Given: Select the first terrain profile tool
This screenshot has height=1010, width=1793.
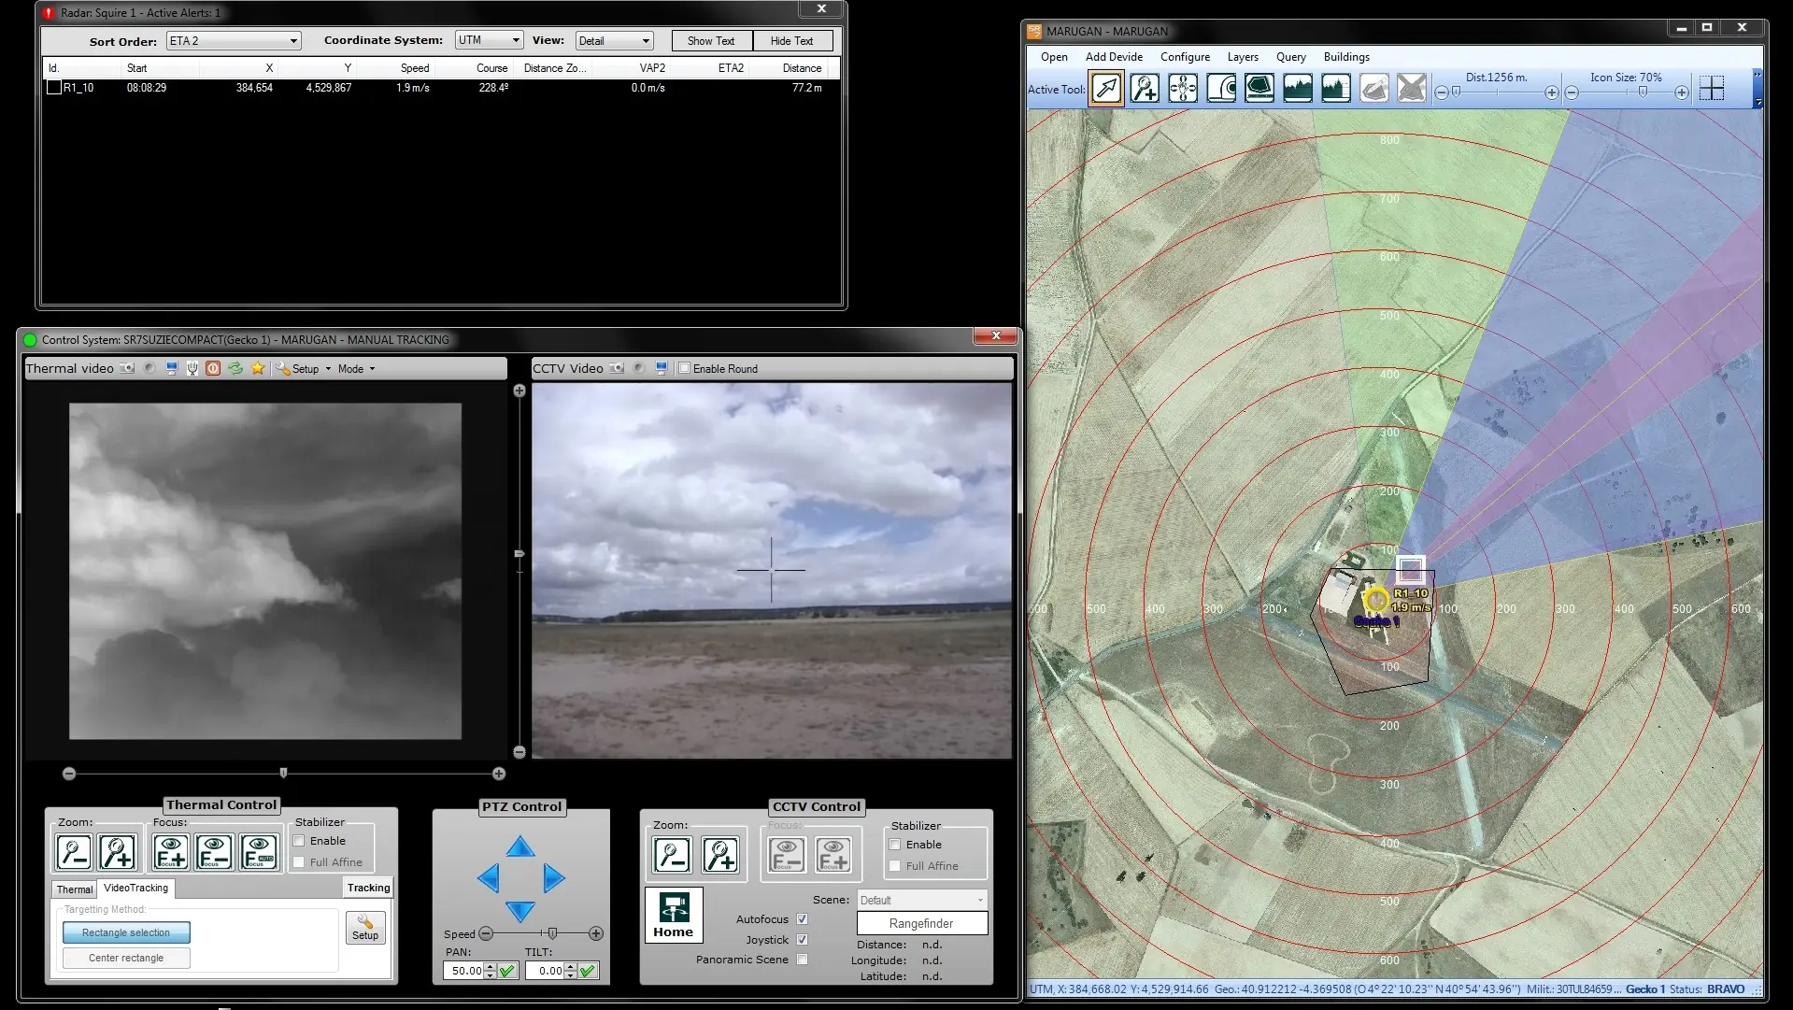Looking at the screenshot, I should [x=1298, y=89].
